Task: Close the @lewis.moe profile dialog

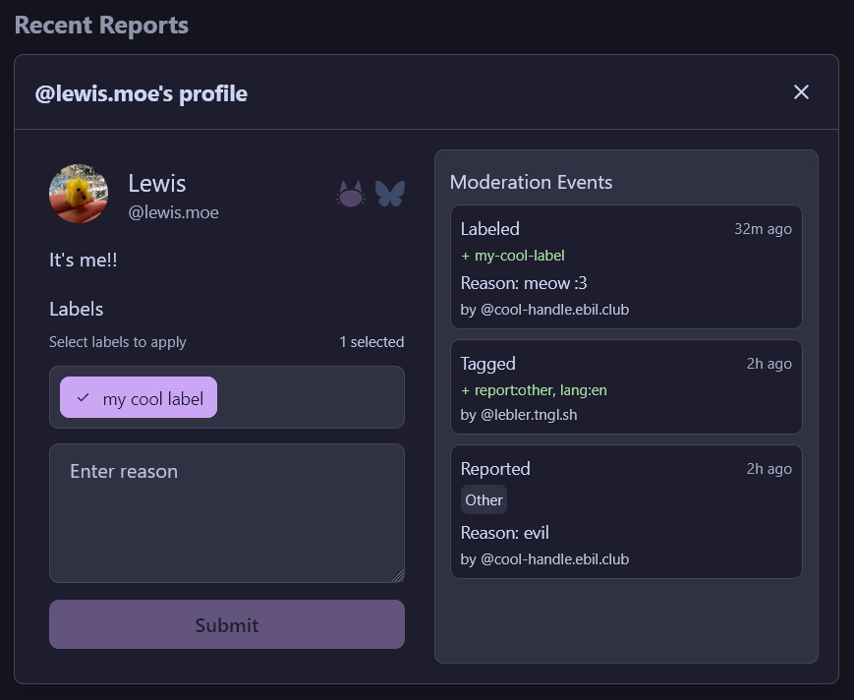Action: tap(801, 92)
